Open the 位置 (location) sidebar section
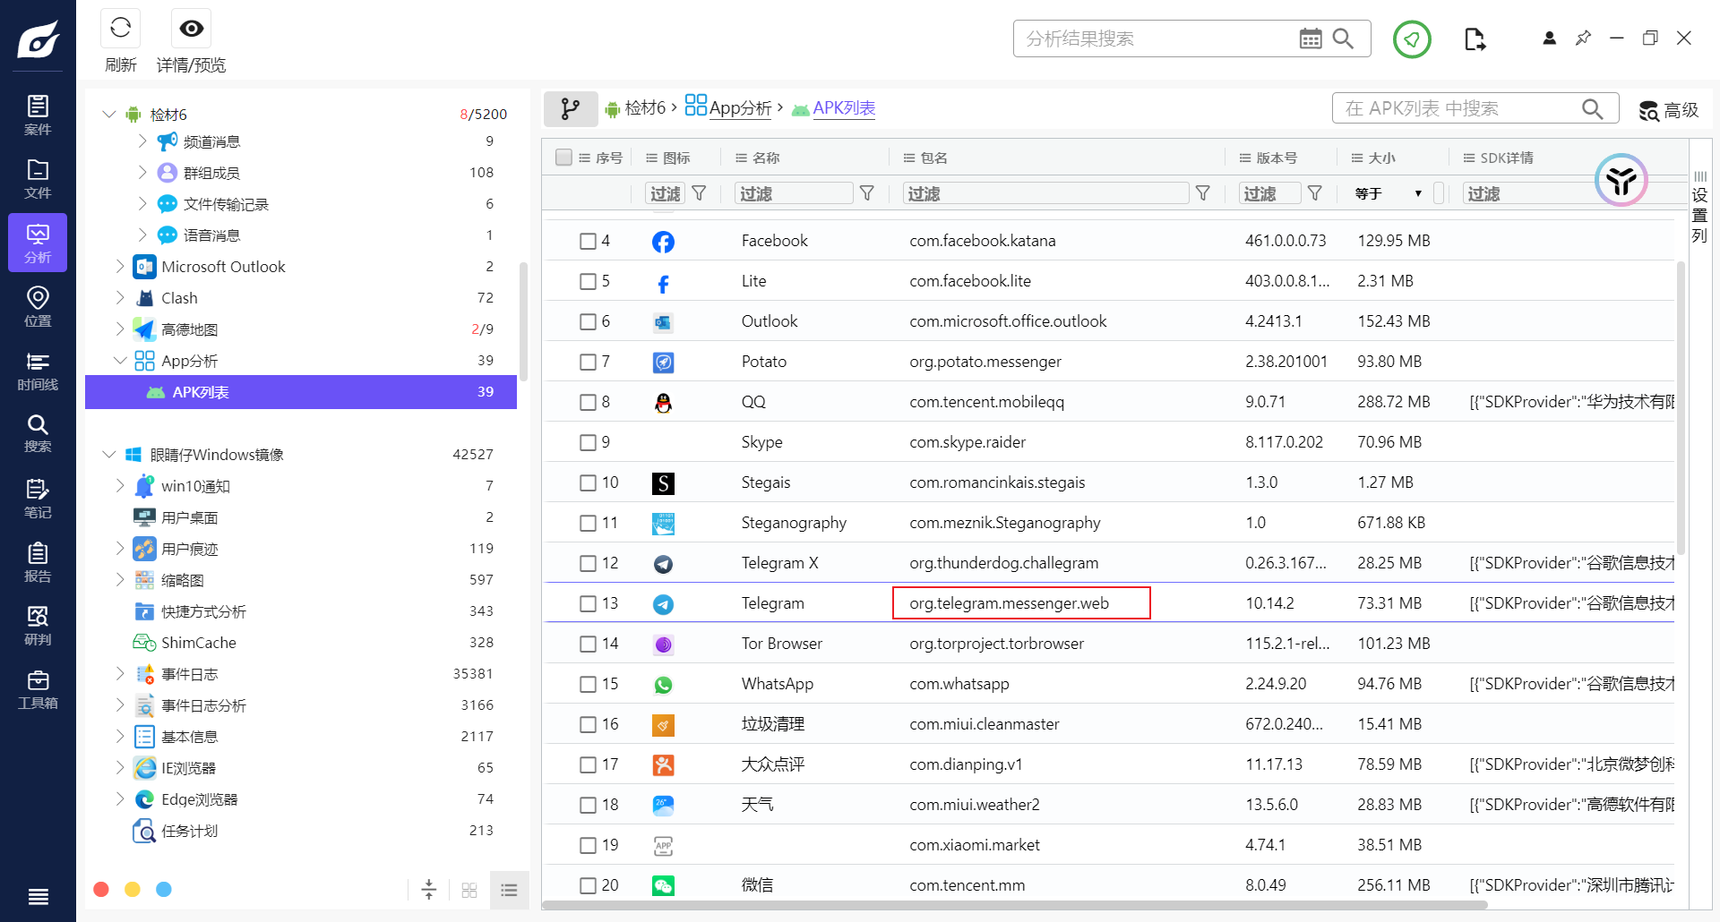This screenshot has width=1720, height=922. 38,306
